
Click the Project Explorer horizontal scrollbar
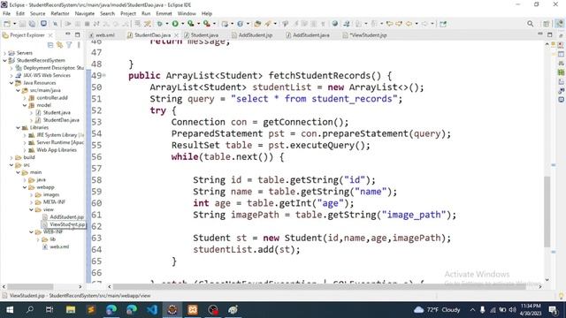click(x=30, y=286)
